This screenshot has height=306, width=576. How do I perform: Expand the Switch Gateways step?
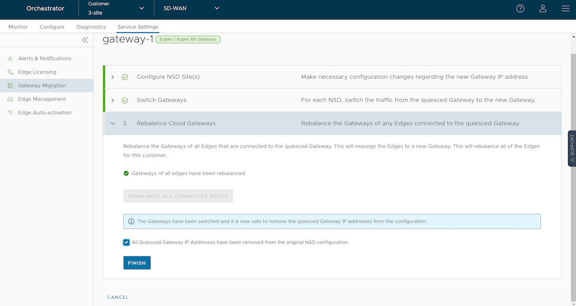coord(113,101)
